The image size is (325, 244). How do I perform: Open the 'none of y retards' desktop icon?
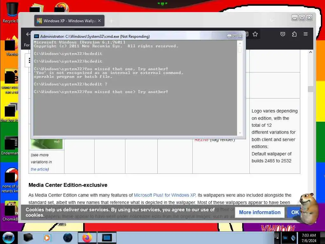coord(10,180)
